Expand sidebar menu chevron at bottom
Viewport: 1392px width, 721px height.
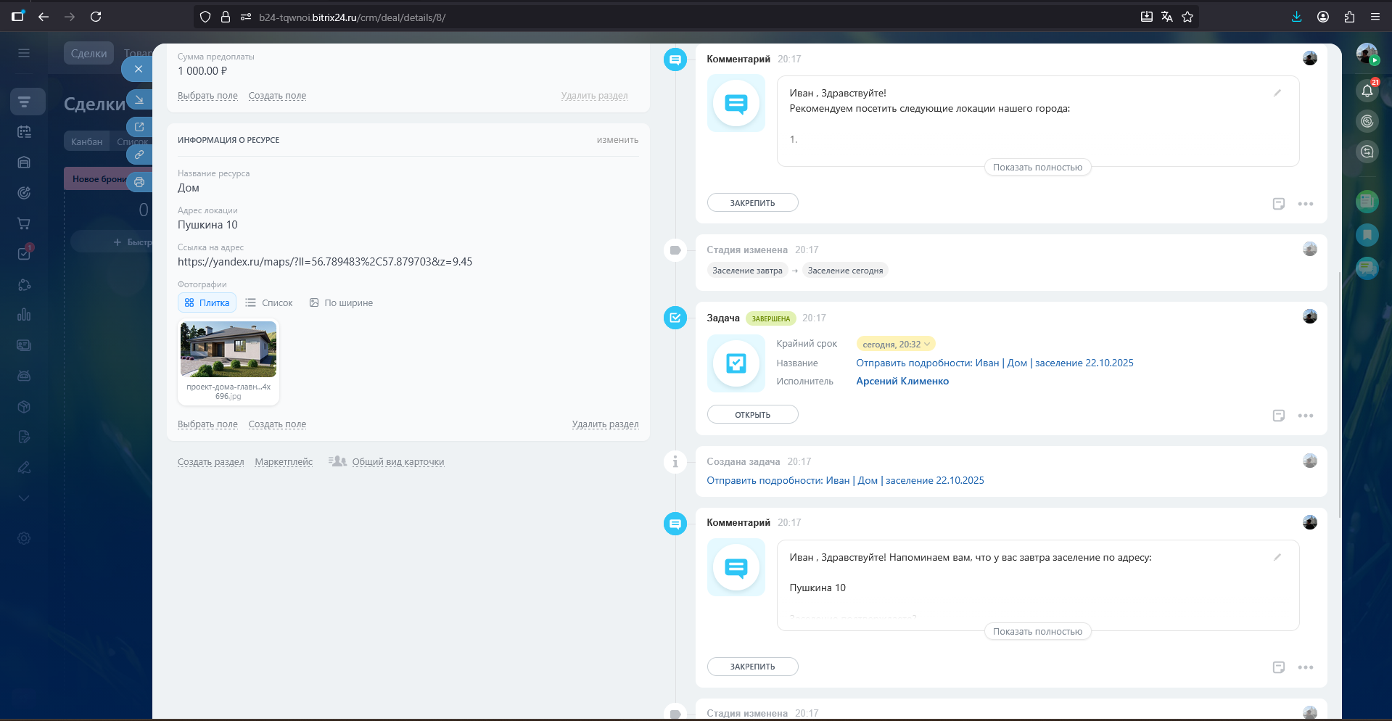pyautogui.click(x=24, y=498)
